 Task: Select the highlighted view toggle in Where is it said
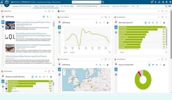pyautogui.click(x=32, y=77)
